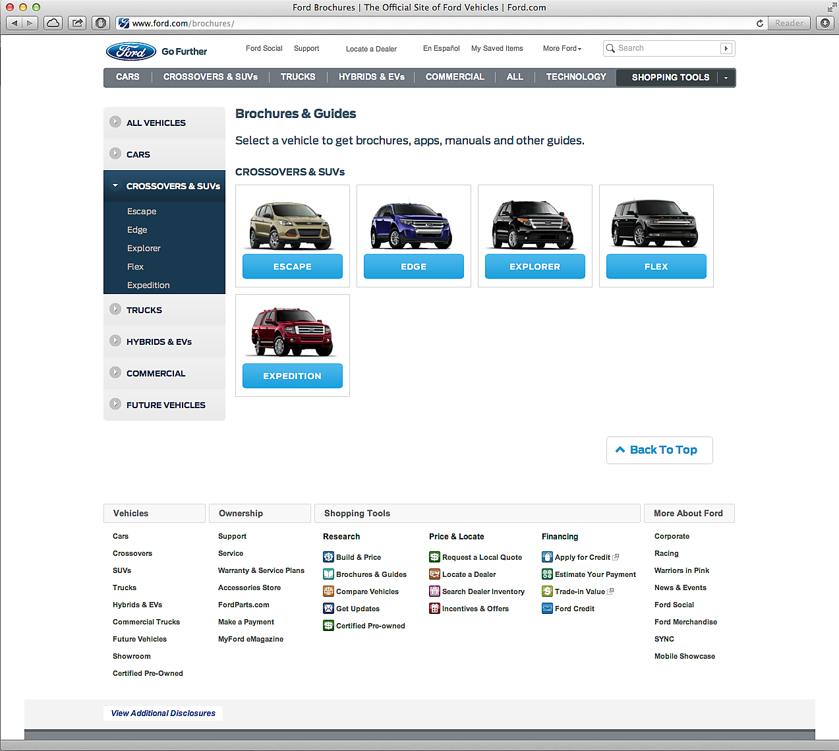The height and width of the screenshot is (751, 839).
Task: Open the Safari downloads icon
Action: 825,23
